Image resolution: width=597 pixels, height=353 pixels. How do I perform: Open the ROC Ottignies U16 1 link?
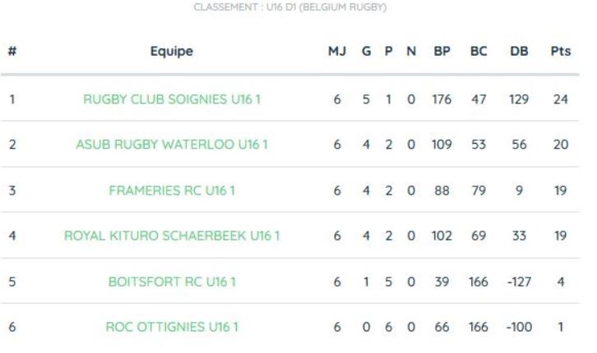click(172, 327)
